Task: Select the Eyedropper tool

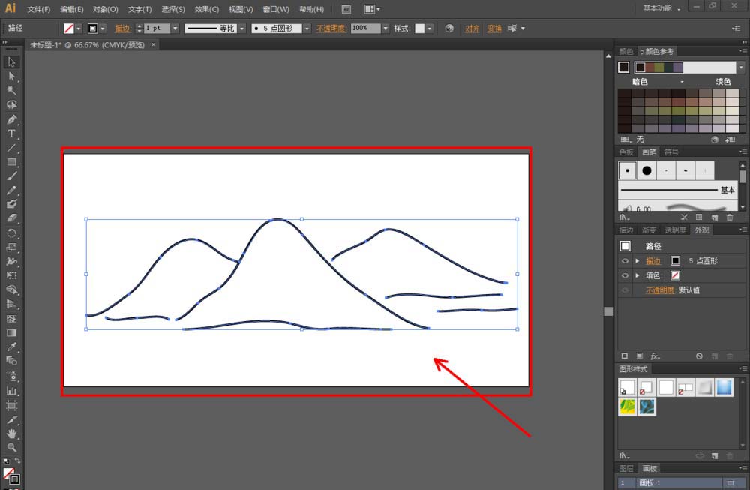Action: (x=11, y=347)
